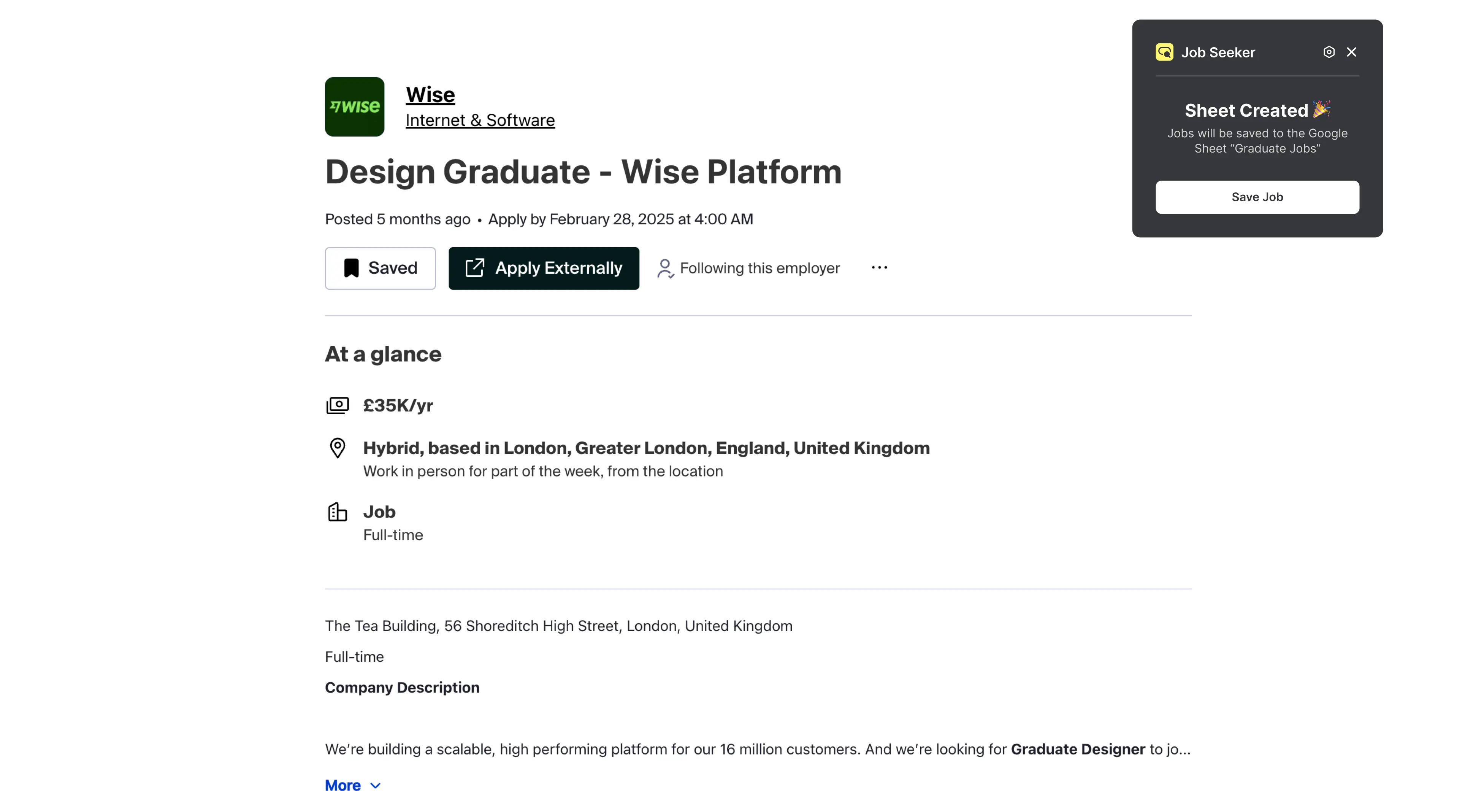This screenshot has height=791, width=1481.
Task: Click Apply Externally button
Action: [x=543, y=268]
